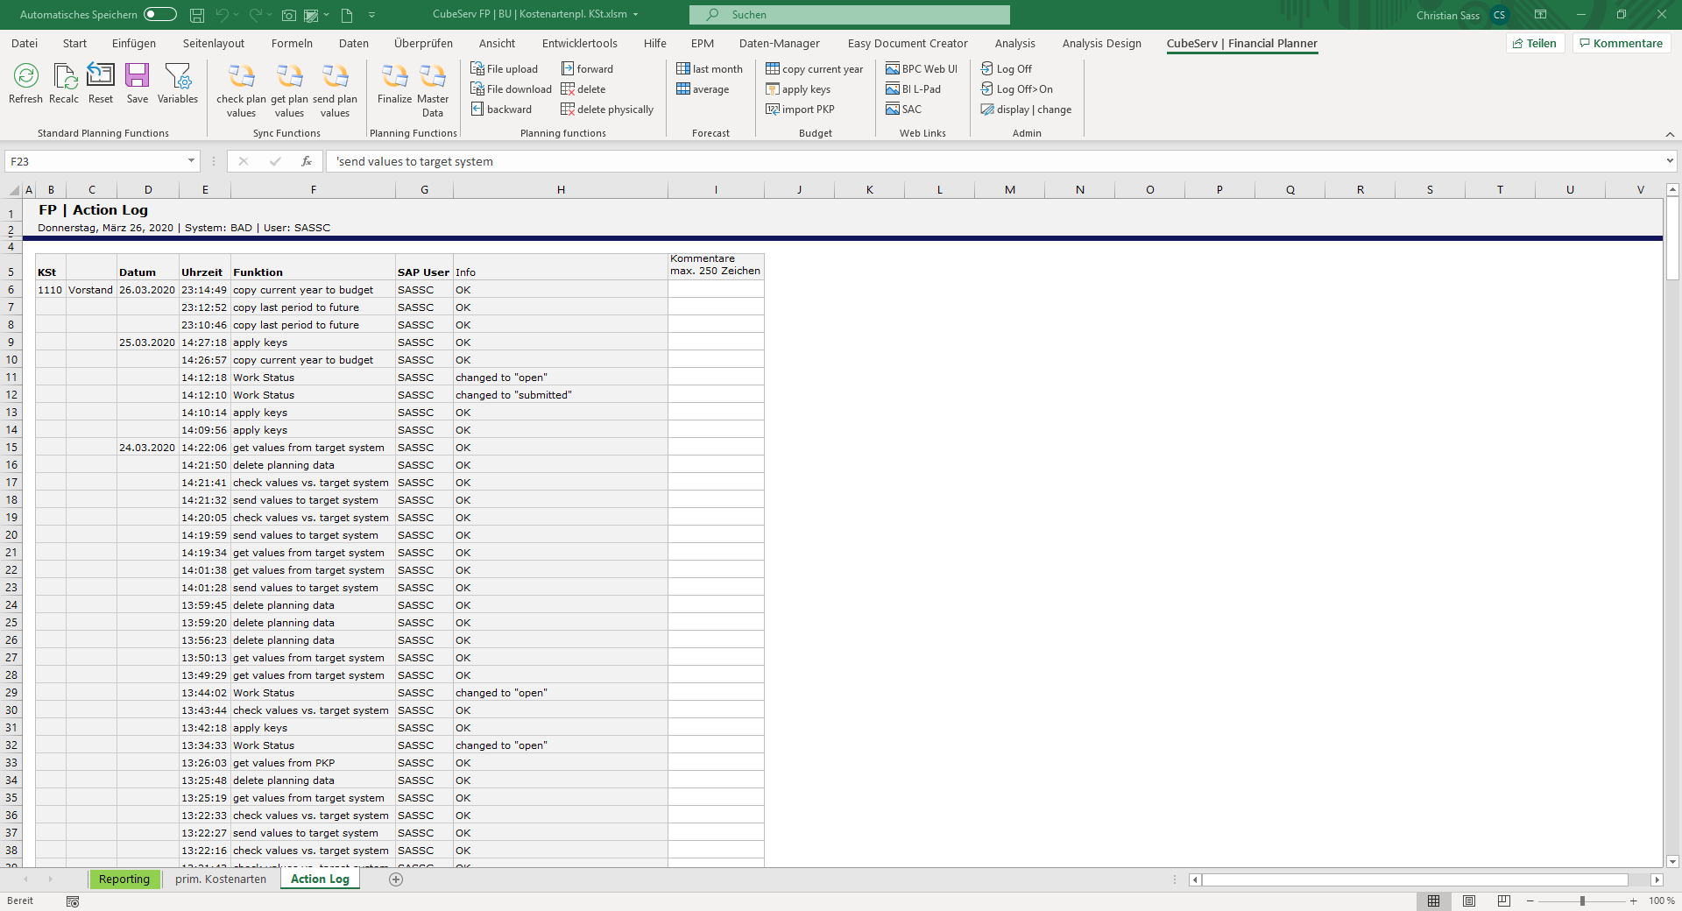
Task: Click the insert function fx button
Action: coord(307,161)
